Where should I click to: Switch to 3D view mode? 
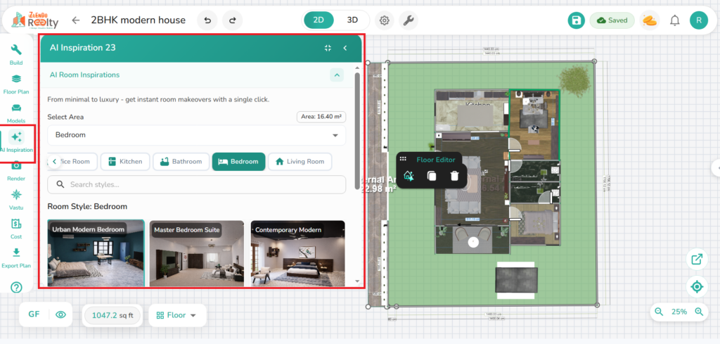point(352,20)
